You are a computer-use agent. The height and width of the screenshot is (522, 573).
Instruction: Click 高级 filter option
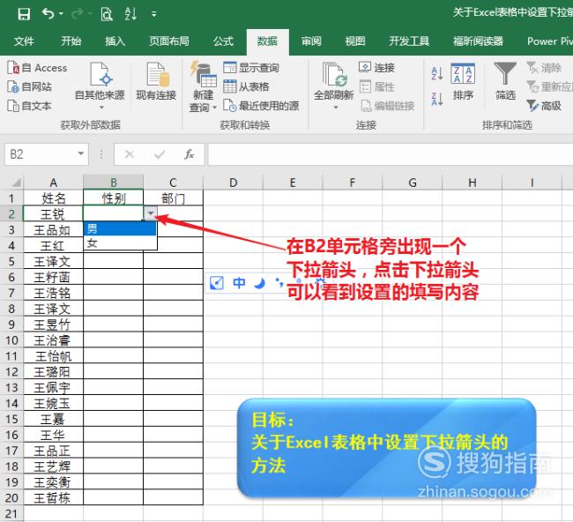(544, 106)
